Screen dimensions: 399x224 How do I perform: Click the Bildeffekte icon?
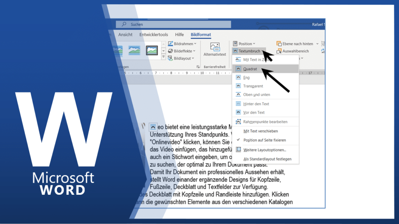[x=170, y=51]
